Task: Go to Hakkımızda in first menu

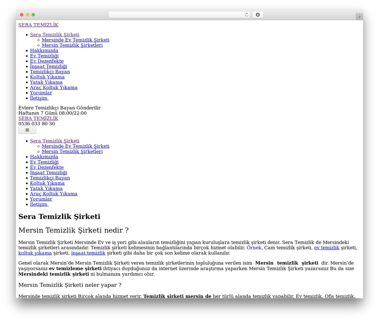Action: [44, 51]
